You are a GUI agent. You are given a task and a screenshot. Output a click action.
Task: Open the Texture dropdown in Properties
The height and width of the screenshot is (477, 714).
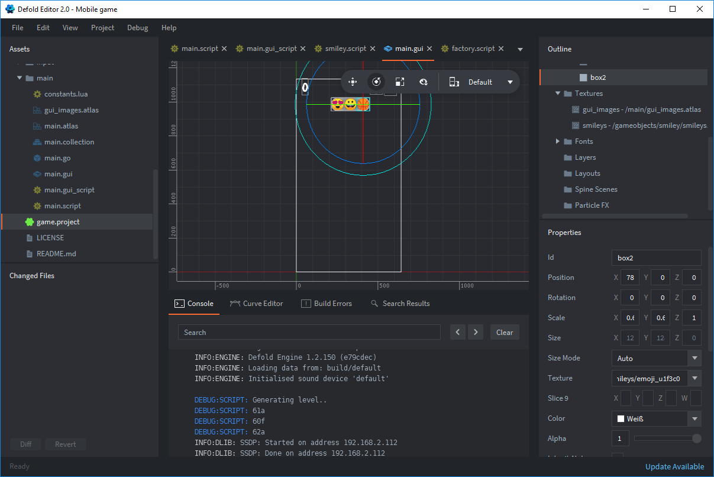coord(694,378)
